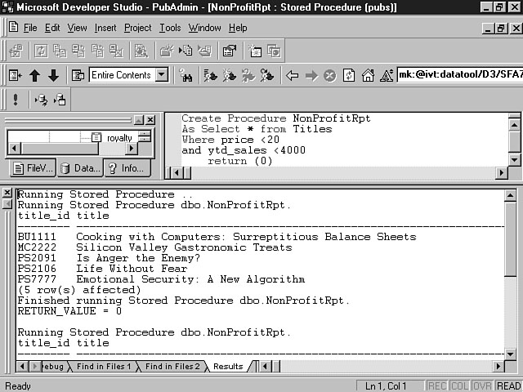Click the down arrow toolbar icon
The width and height of the screenshot is (523, 392).
(53, 75)
